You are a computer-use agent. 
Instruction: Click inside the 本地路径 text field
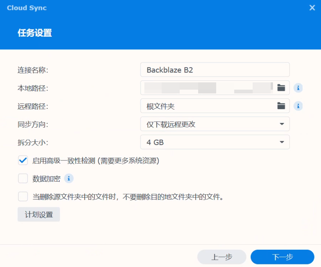[207, 88]
